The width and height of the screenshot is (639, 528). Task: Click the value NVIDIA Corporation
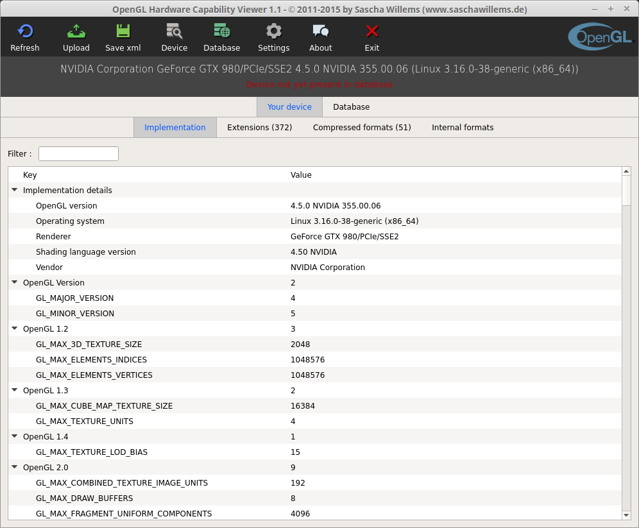coord(328,268)
